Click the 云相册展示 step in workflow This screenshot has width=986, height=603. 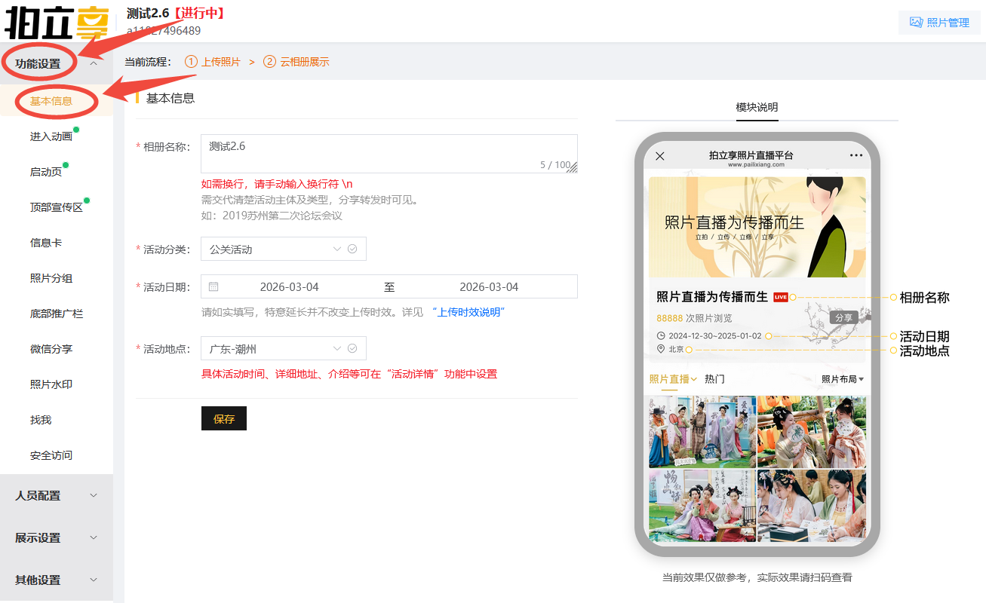tap(304, 62)
